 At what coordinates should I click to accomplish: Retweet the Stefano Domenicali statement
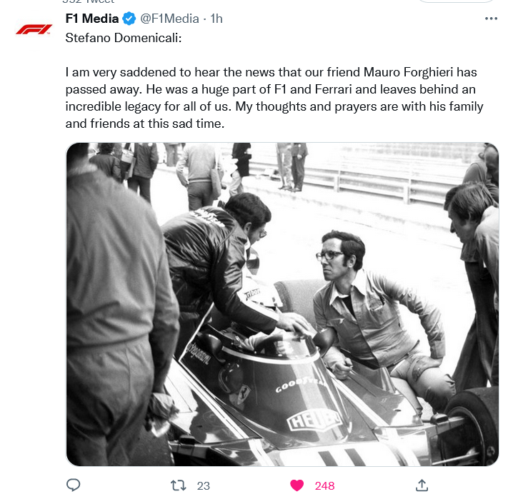click(179, 485)
